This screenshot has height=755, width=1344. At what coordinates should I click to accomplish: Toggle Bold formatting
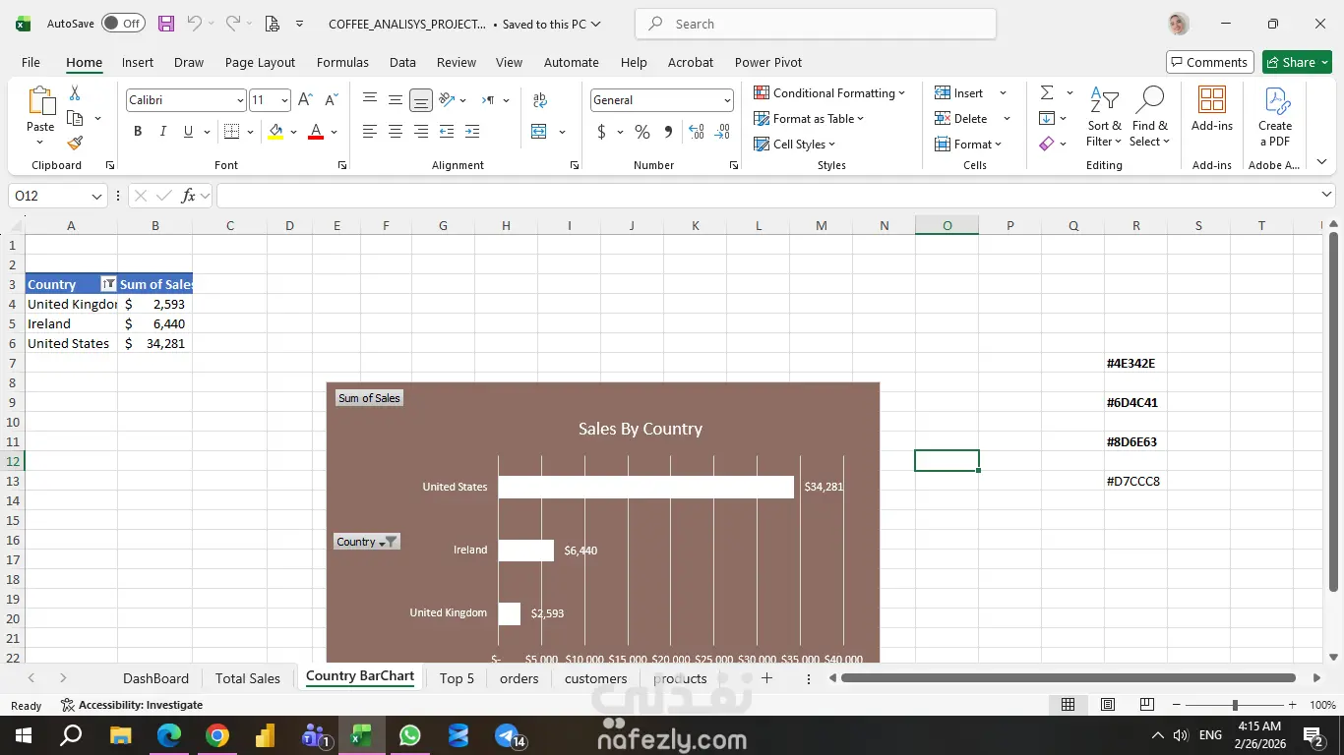pos(138,132)
